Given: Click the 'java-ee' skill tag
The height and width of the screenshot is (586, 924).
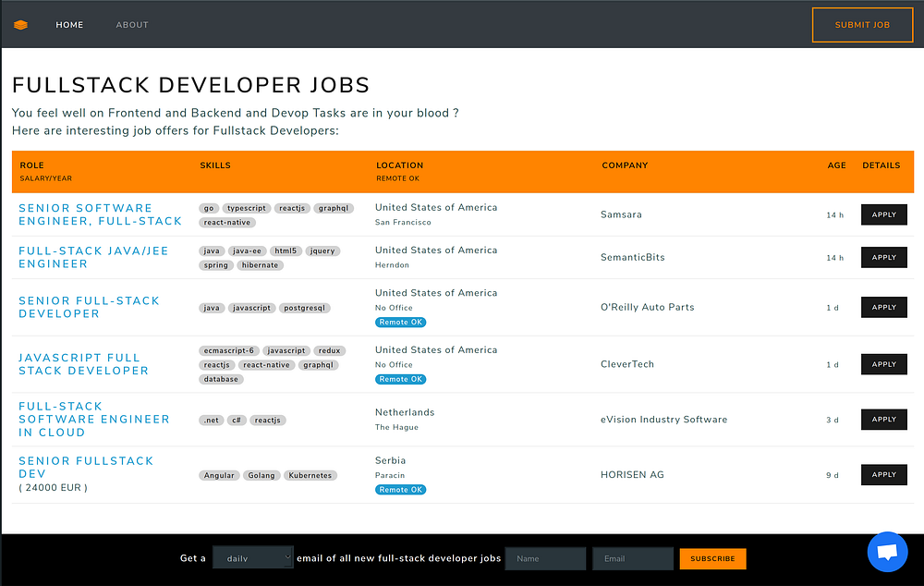Looking at the screenshot, I should coord(247,250).
